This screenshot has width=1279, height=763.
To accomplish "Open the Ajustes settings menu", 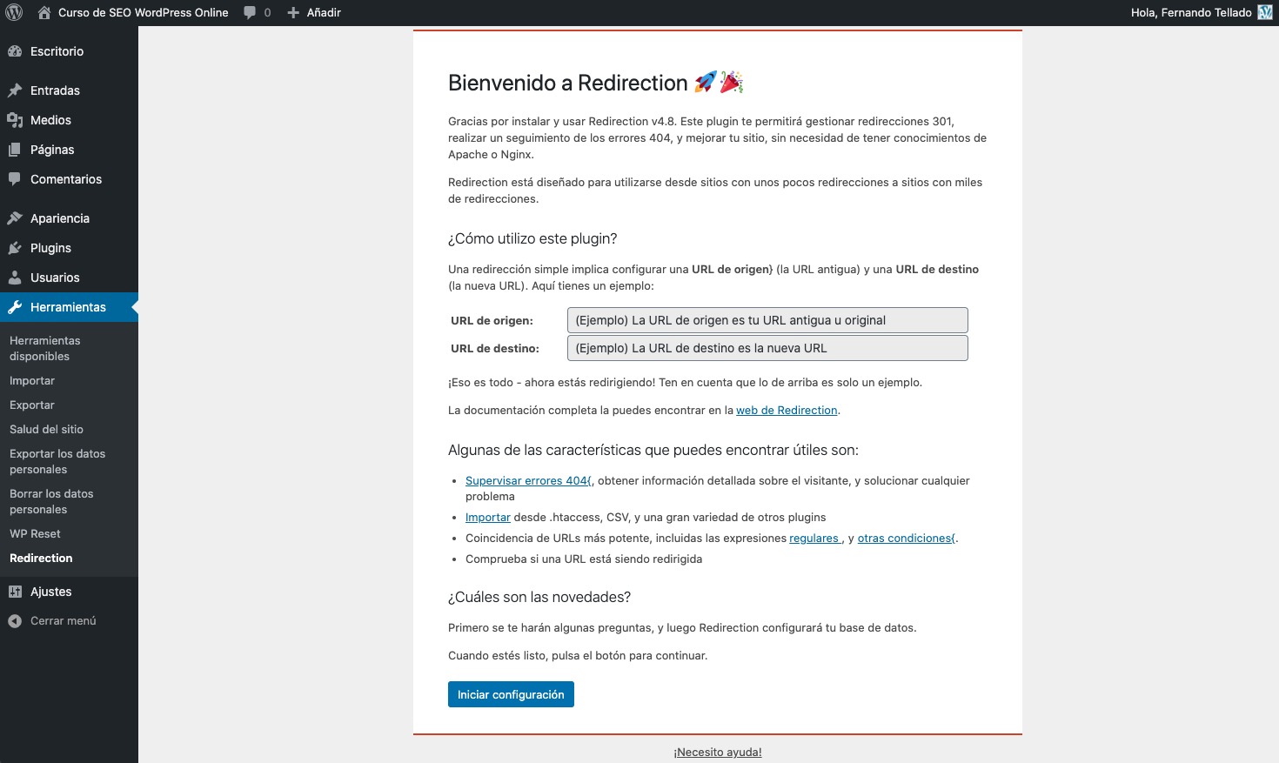I will (x=50, y=592).
